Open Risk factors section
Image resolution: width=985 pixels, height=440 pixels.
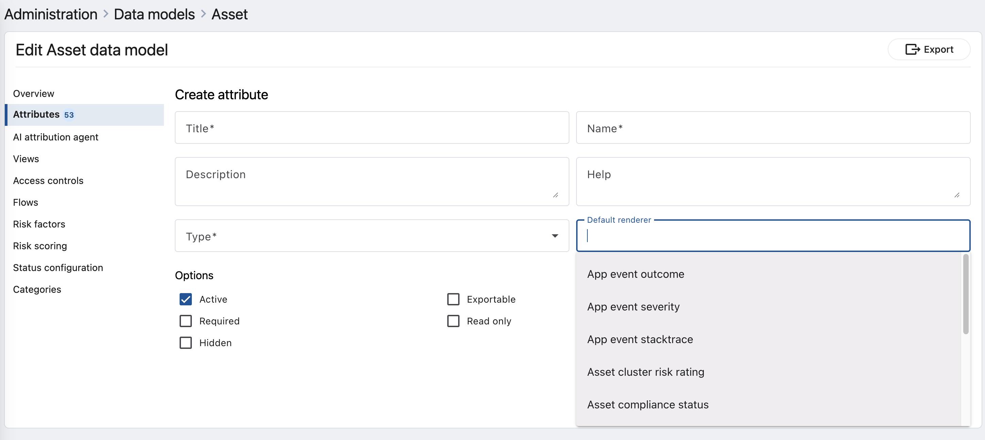click(x=39, y=224)
